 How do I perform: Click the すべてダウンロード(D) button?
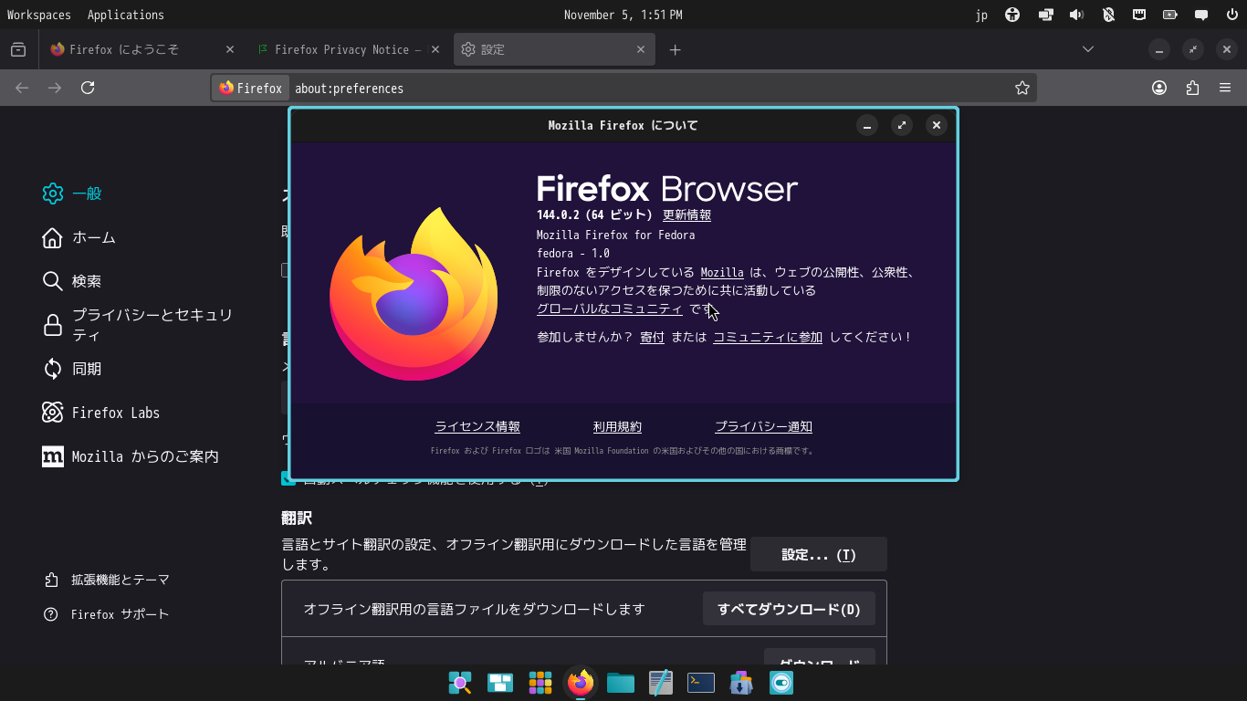(789, 609)
